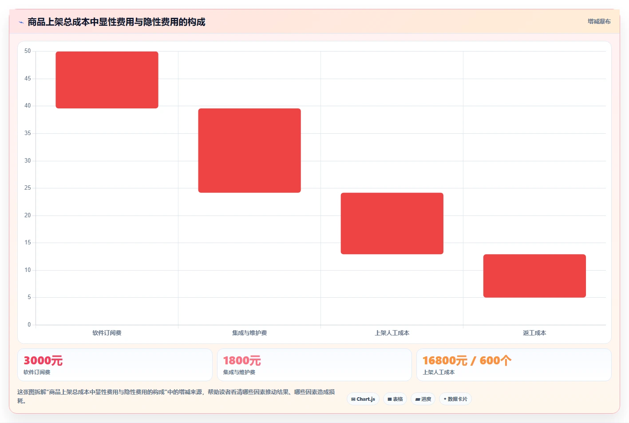Click the 集成与维护费 label under 1800元
The height and width of the screenshot is (423, 629).
[239, 372]
